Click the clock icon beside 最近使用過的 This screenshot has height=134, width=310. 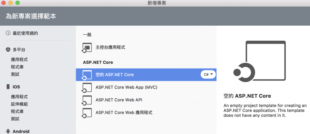[x=8, y=33]
